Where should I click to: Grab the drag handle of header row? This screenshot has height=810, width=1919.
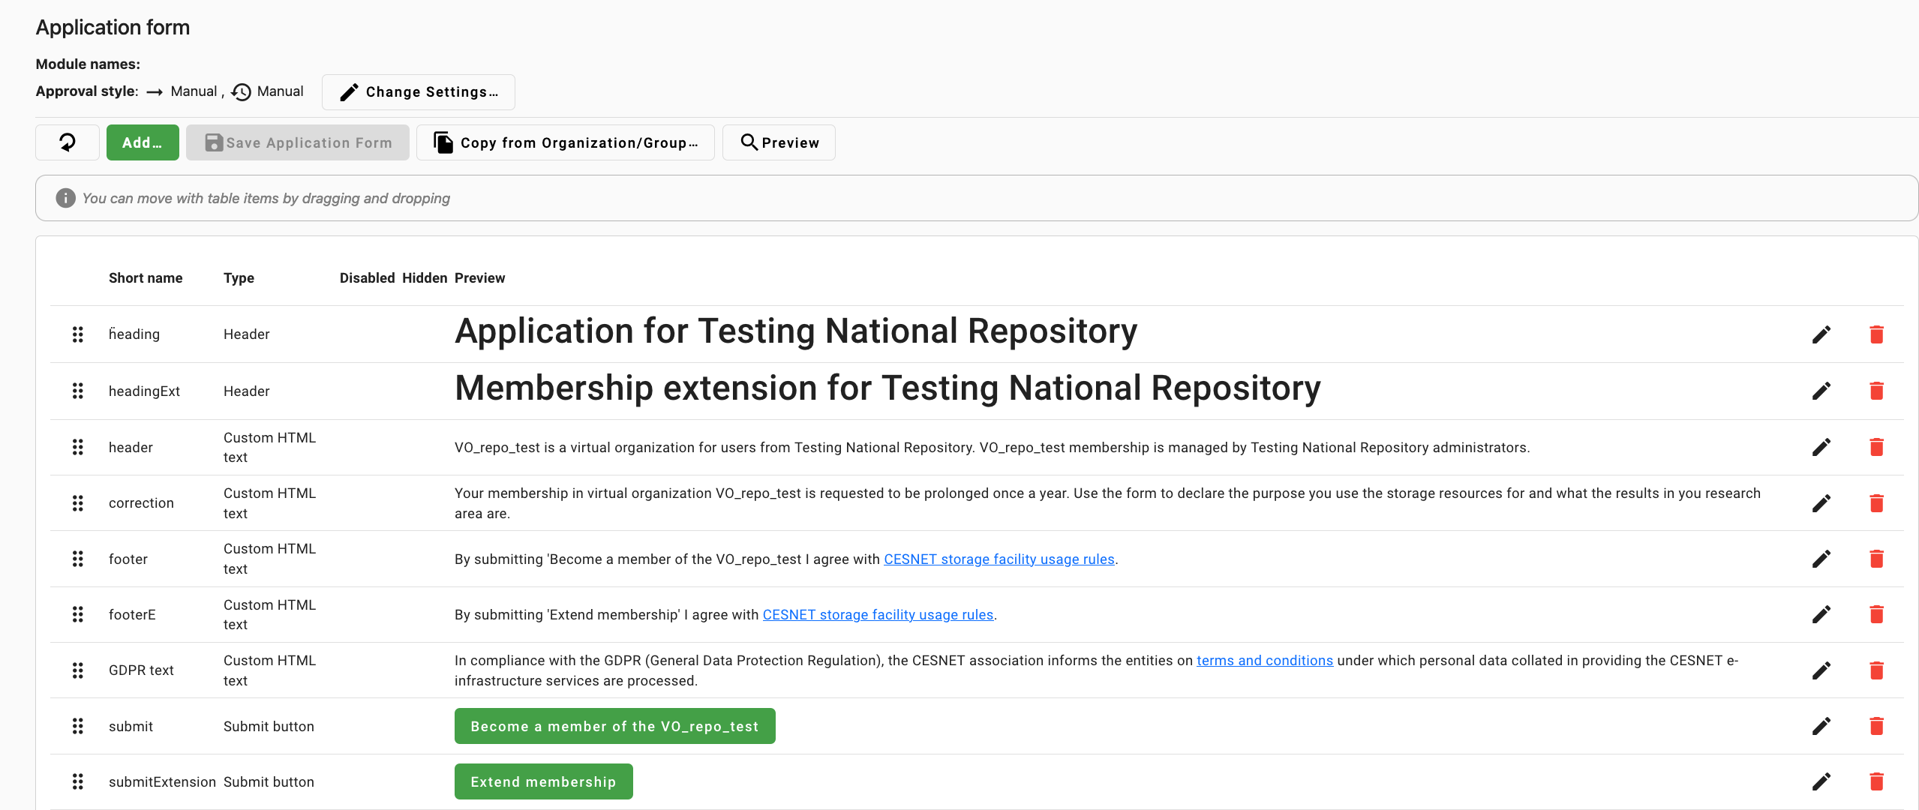point(77,447)
